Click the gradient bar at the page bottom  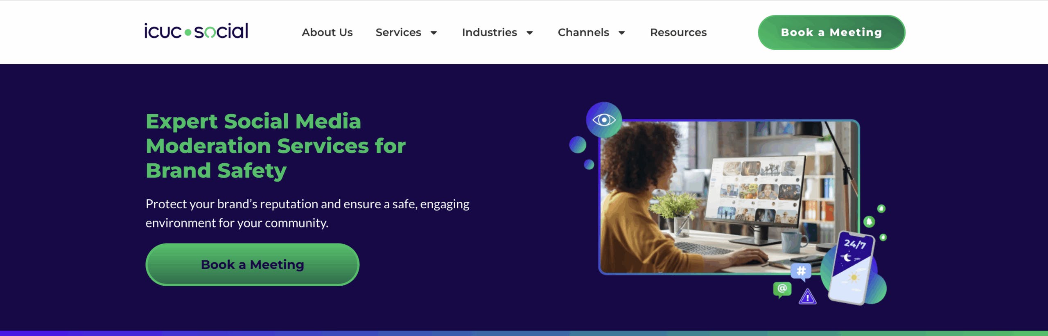click(524, 333)
